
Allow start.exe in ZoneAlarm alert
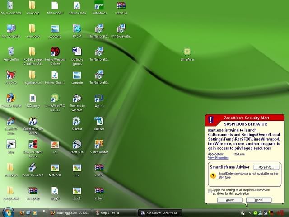point(230,200)
